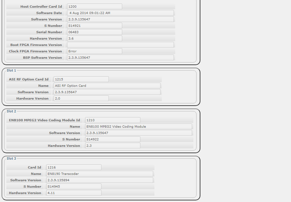Select the BSP Software Version field

pyautogui.click(x=120, y=57)
